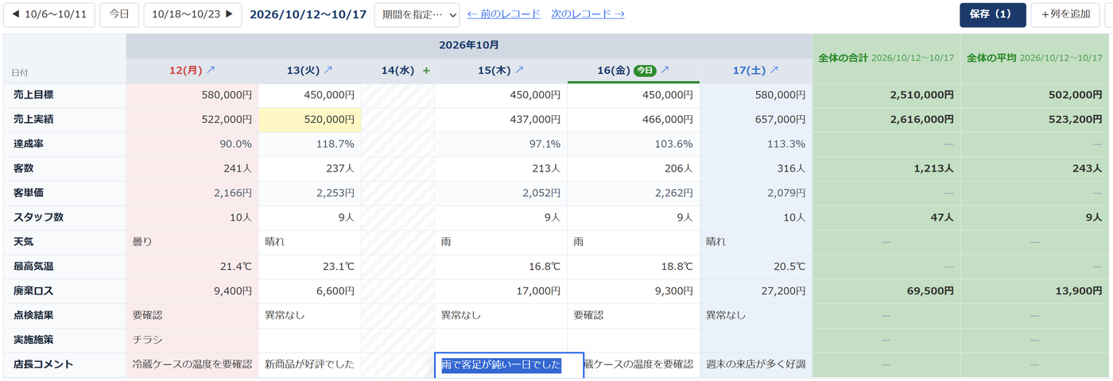Screen dimensions: 1113x381
Task: Click the 保存 (1) button
Action: tap(993, 14)
